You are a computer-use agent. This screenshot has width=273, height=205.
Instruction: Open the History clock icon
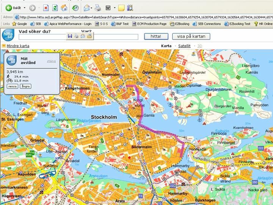[x=75, y=8]
